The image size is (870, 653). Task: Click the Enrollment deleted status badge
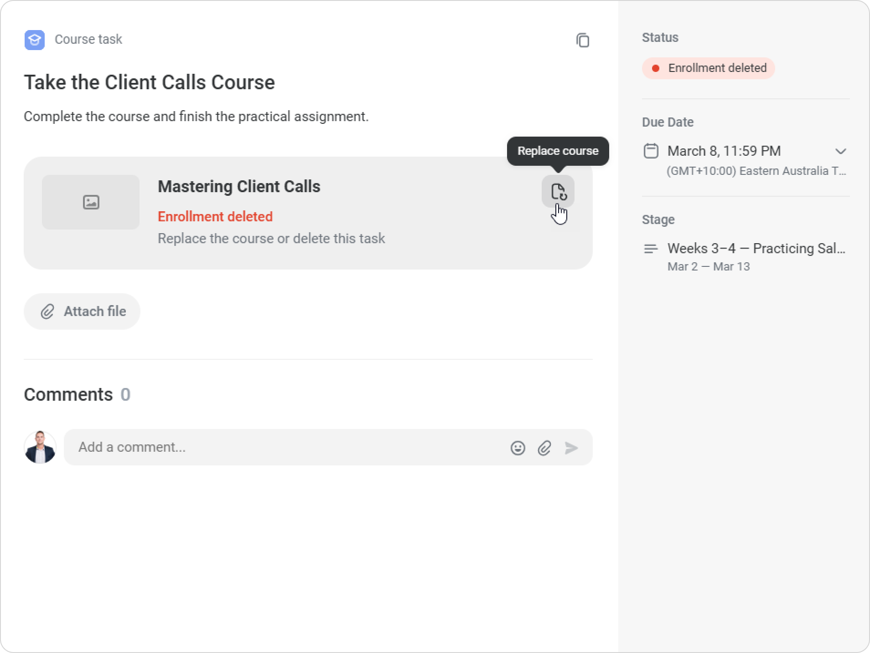click(x=708, y=68)
